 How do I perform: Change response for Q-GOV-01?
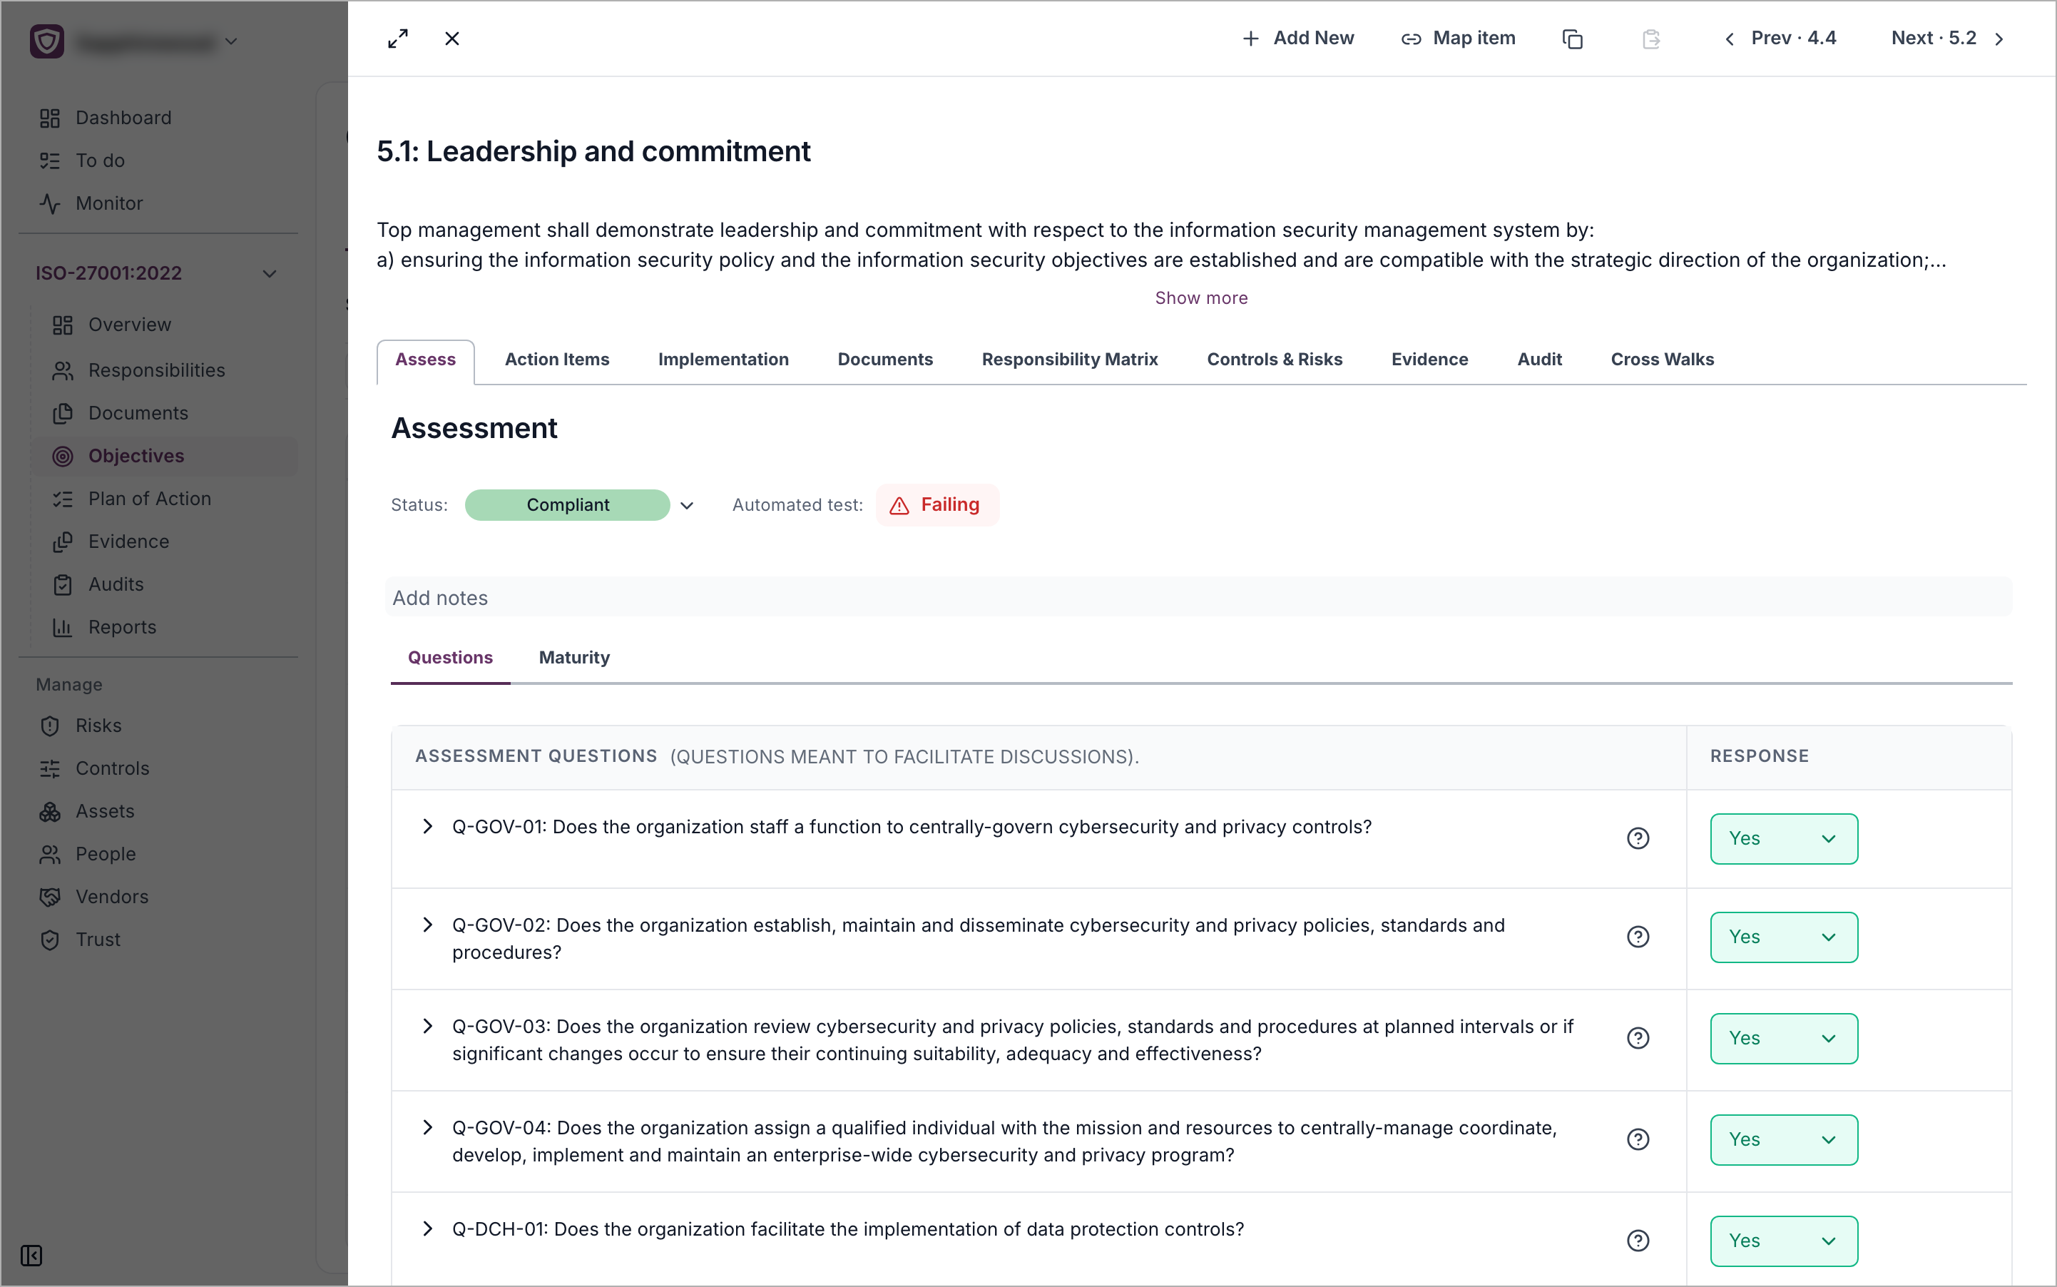click(1784, 838)
